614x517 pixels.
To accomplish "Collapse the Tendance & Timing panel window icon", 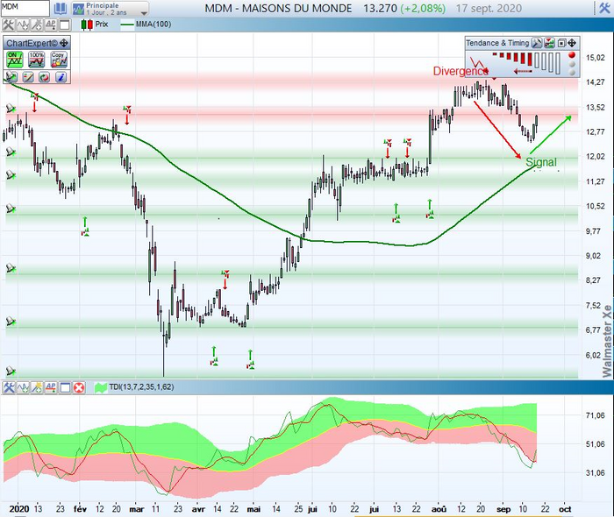I will pyautogui.click(x=562, y=43).
